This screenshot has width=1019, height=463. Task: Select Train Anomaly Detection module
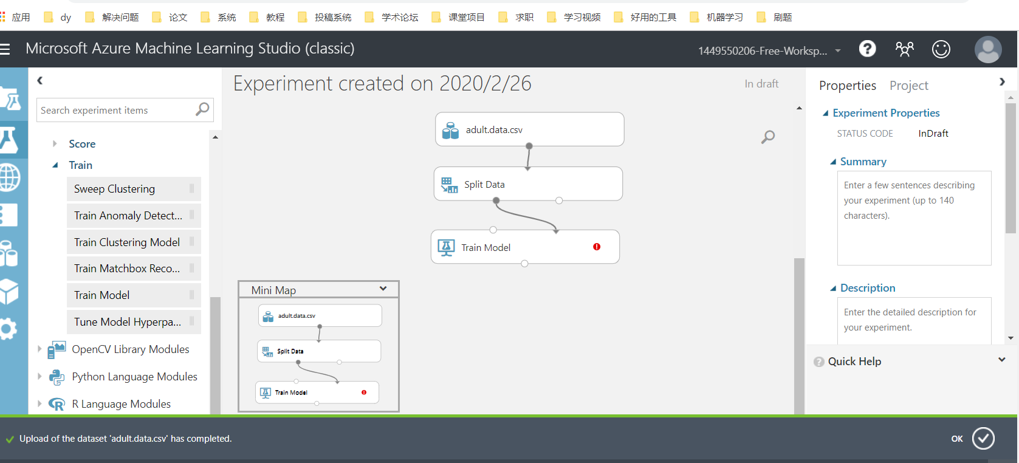(x=134, y=216)
